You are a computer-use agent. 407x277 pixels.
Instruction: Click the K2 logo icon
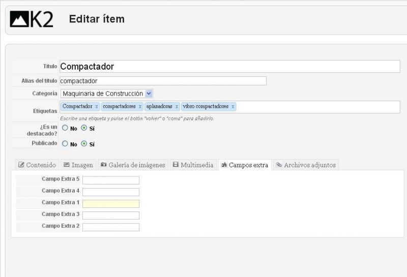[x=32, y=19]
